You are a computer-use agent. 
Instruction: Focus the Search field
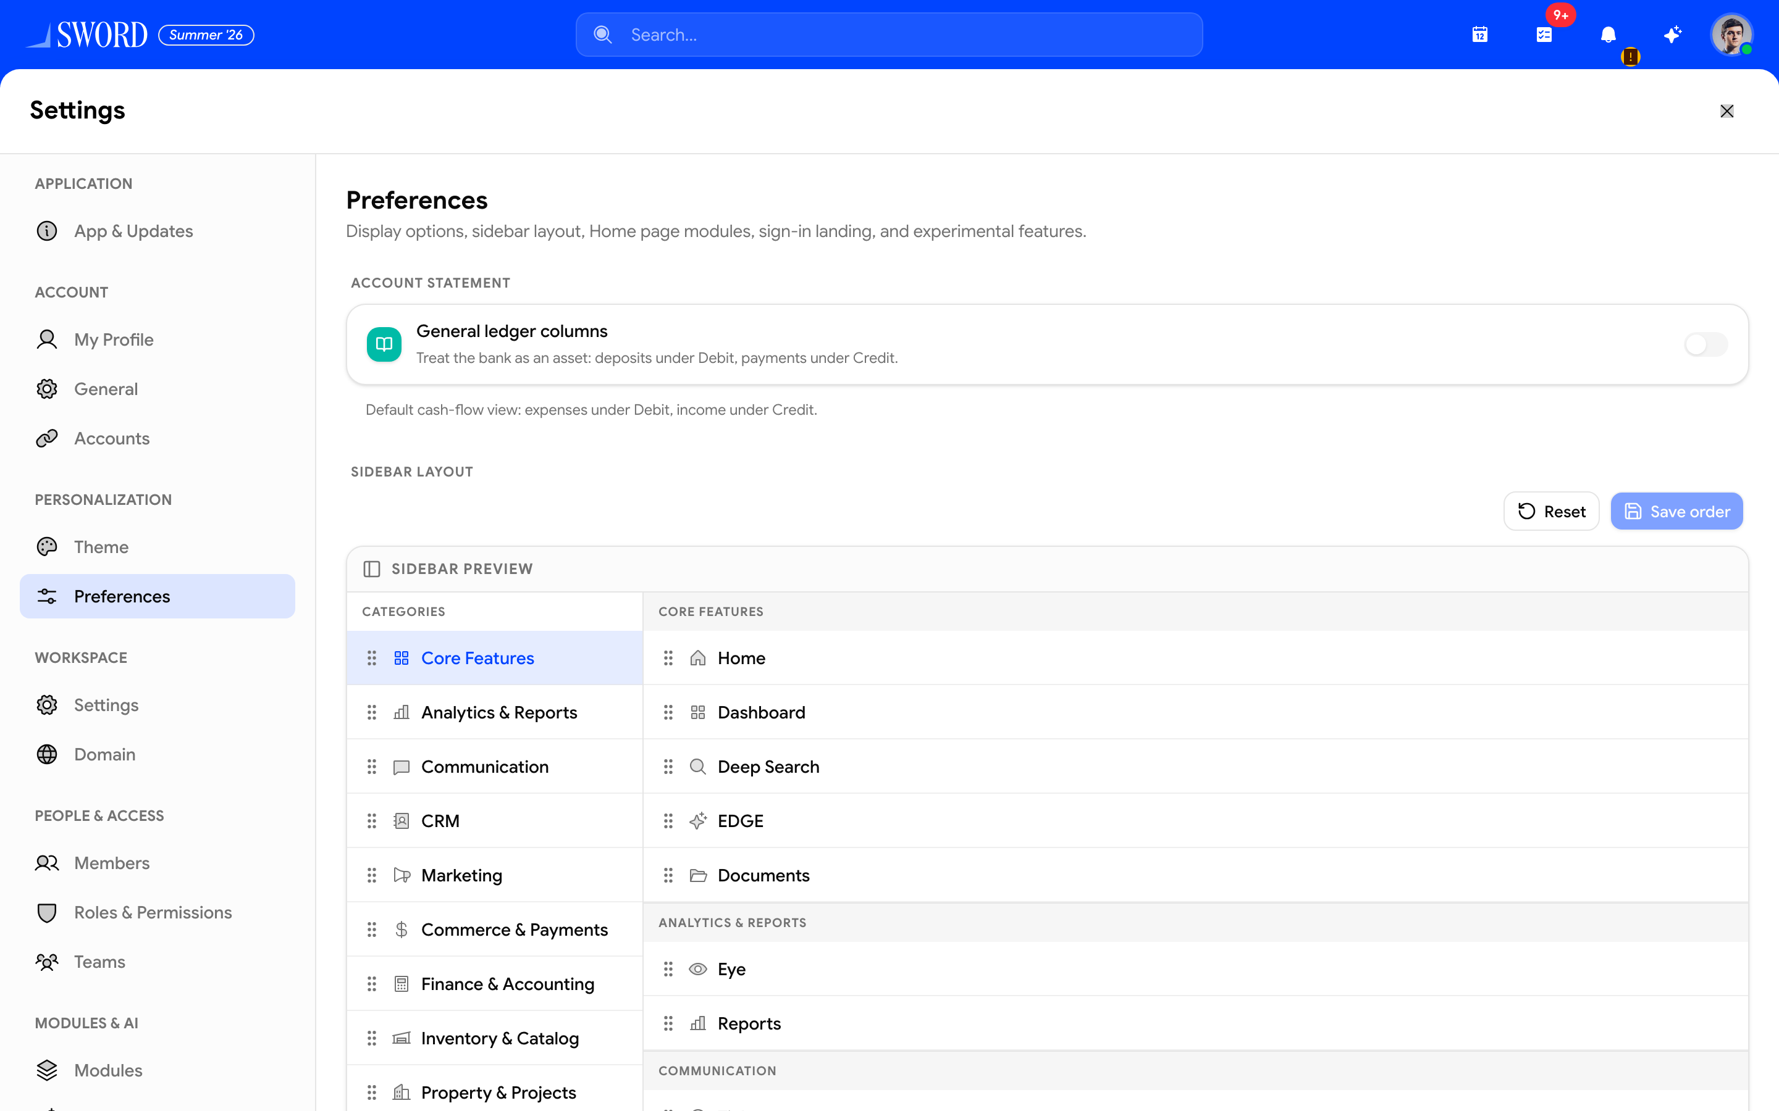pos(889,35)
